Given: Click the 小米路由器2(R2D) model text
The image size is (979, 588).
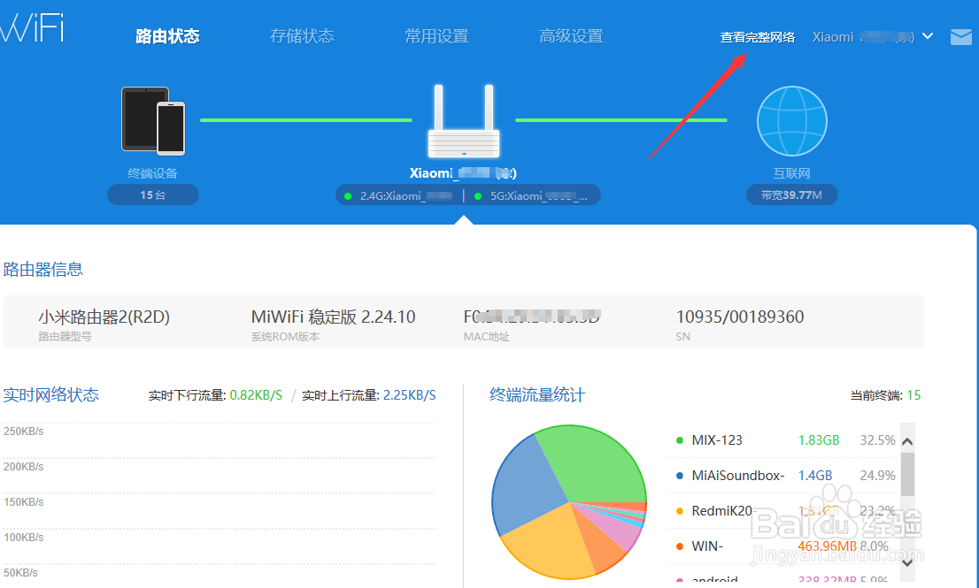Looking at the screenshot, I should (104, 317).
